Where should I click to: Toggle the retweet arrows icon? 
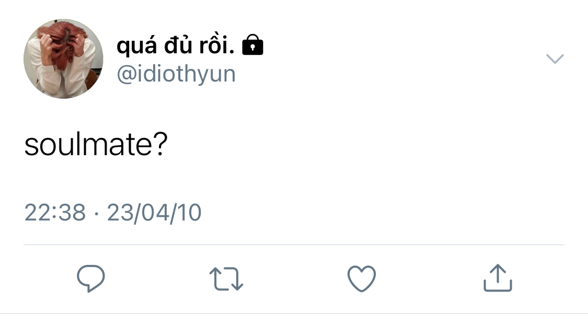[x=226, y=278]
